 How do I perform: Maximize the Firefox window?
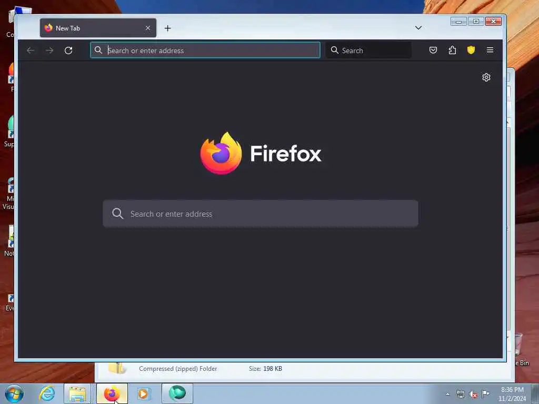point(476,22)
